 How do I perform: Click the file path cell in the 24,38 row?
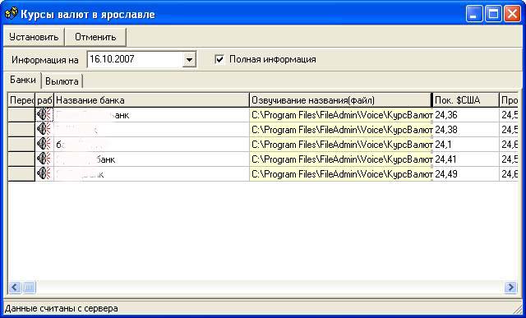(x=341, y=130)
